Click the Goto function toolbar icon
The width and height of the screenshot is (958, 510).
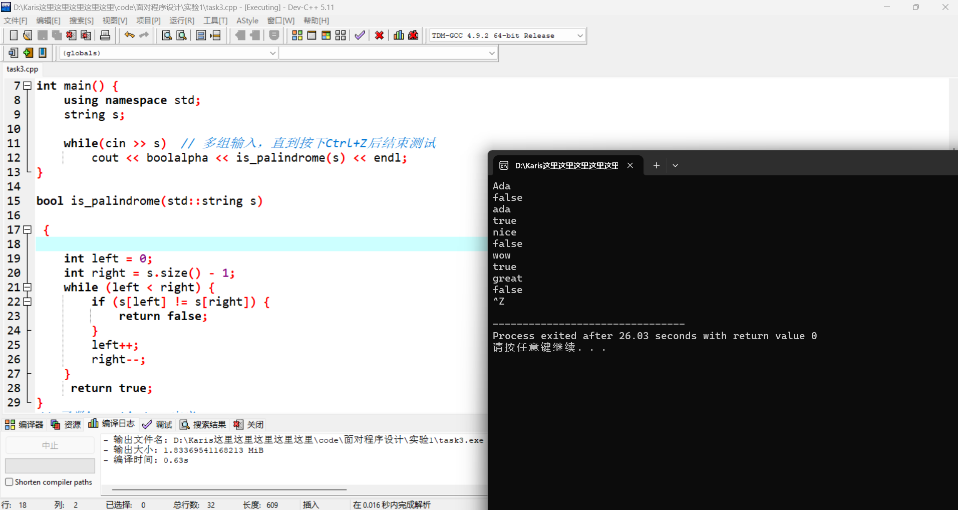(x=201, y=35)
